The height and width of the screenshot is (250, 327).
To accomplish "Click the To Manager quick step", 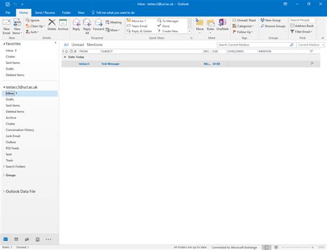I will tap(168, 21).
